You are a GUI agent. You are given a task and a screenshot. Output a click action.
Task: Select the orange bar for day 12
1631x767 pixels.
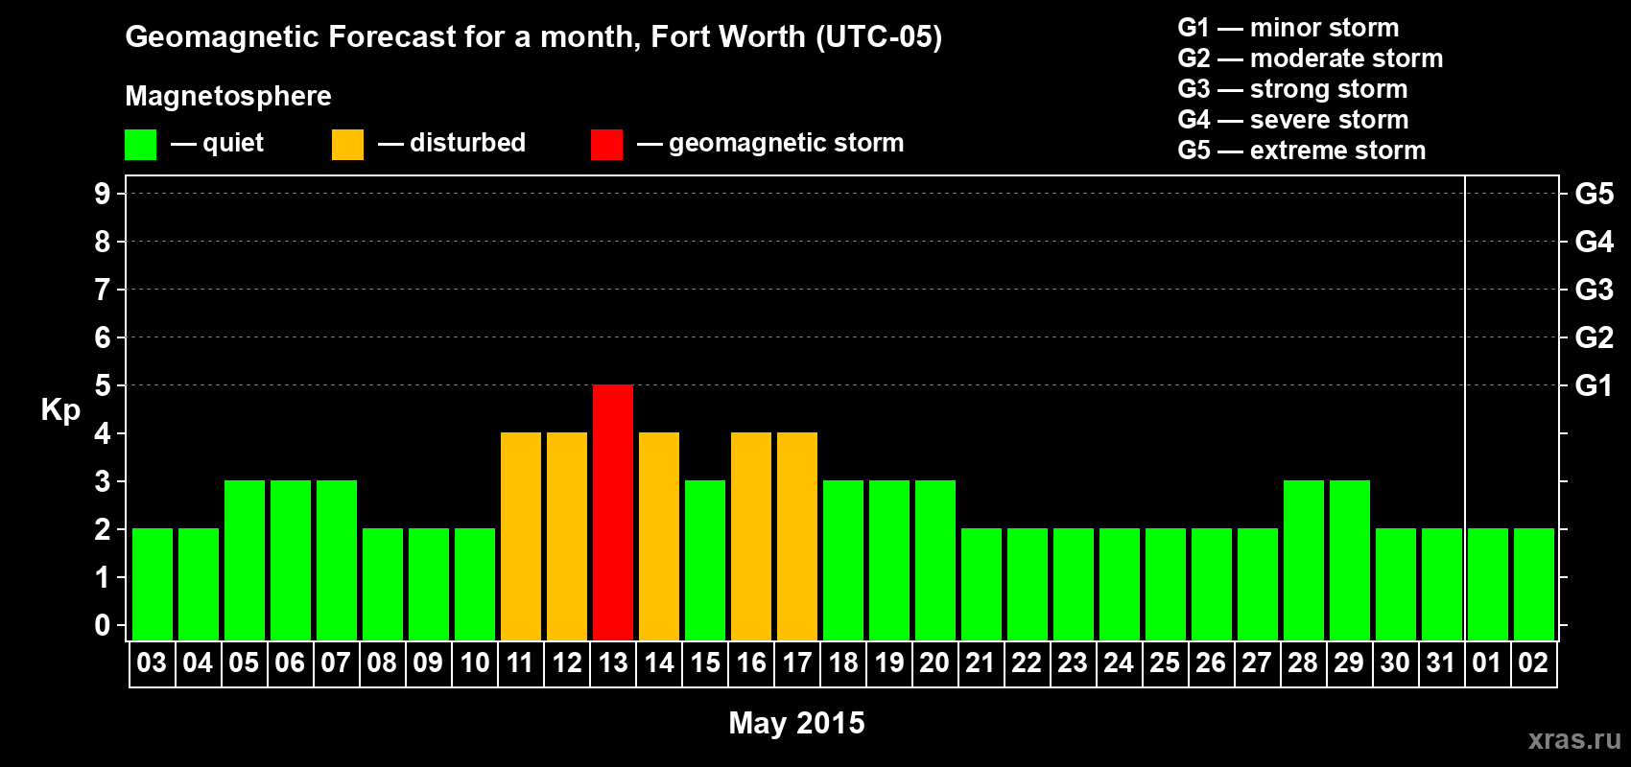[x=567, y=536]
